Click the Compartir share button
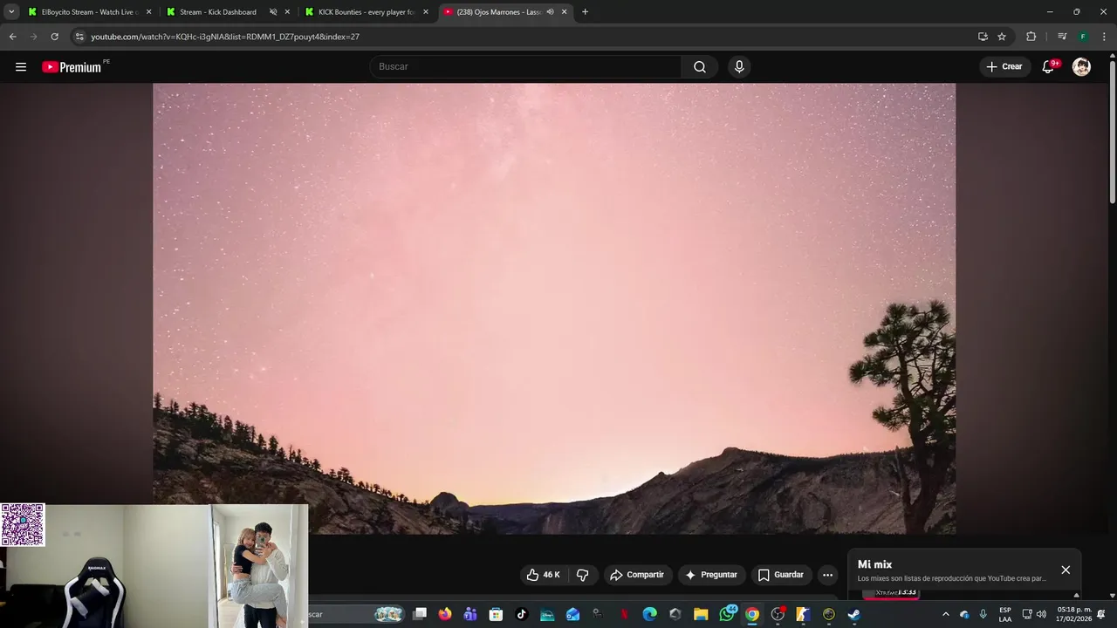This screenshot has height=628, width=1117. pyautogui.click(x=637, y=575)
